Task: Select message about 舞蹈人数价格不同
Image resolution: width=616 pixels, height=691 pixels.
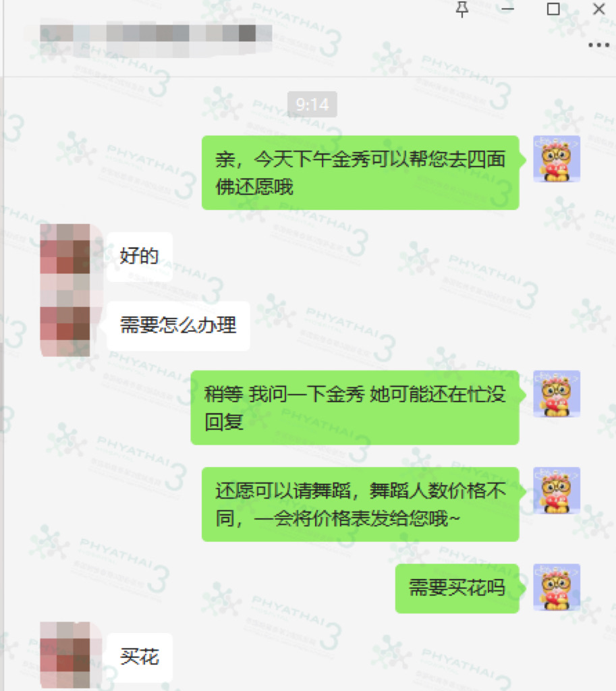Action: pos(360,504)
